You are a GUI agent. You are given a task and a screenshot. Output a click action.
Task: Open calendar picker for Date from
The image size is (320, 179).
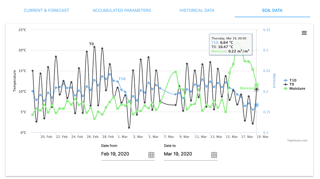pyautogui.click(x=151, y=155)
